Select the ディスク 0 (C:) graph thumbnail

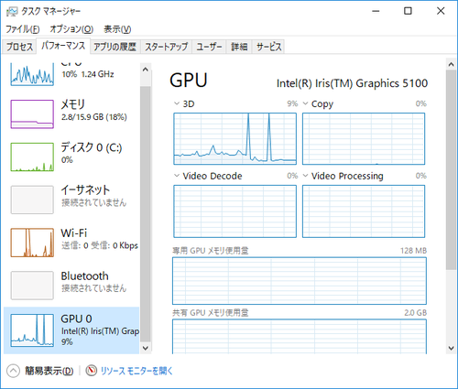tap(32, 157)
